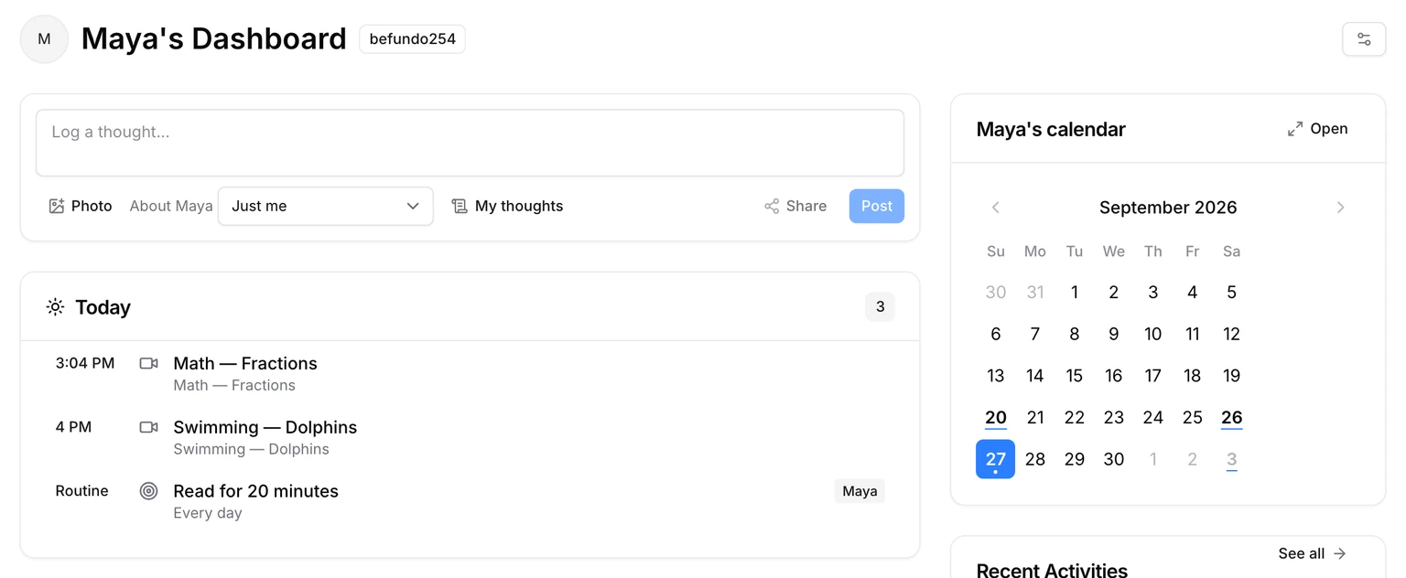
Task: Click the Post button
Action: pos(876,206)
